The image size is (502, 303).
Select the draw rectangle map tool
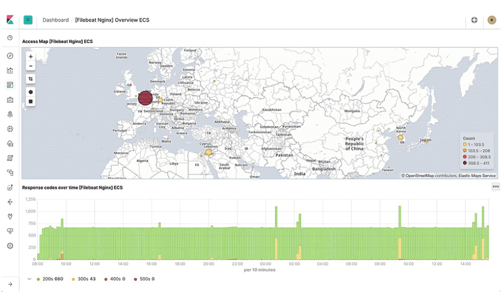point(31,101)
